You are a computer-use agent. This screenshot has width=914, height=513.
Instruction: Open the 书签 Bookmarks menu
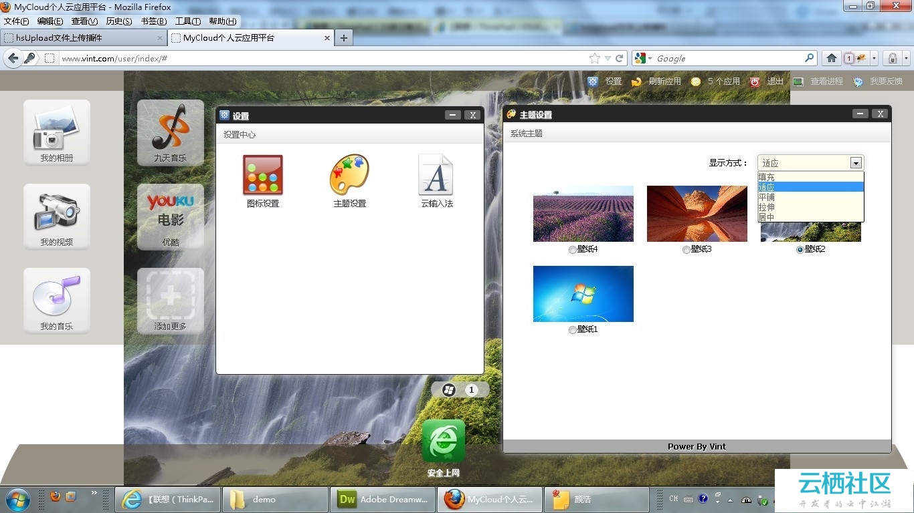154,21
